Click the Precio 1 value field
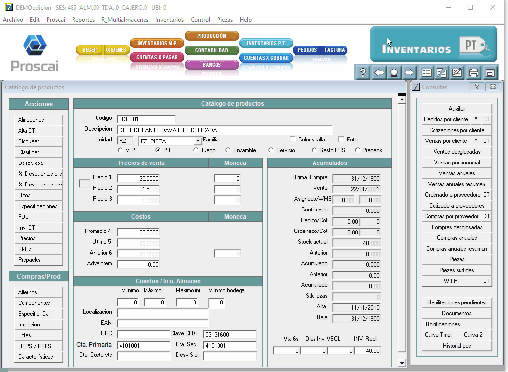The image size is (508, 372). click(138, 178)
